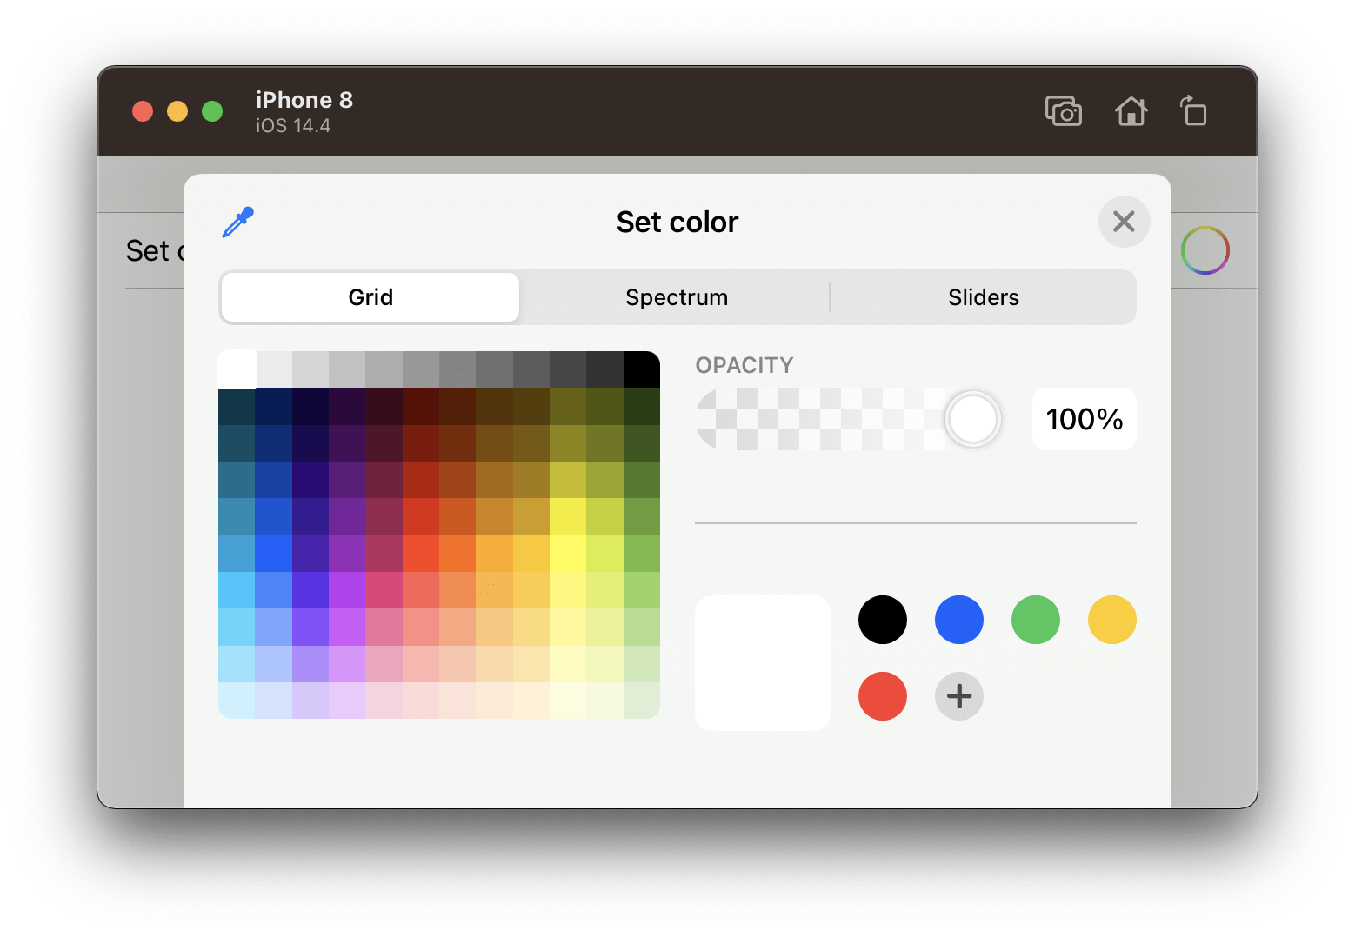The image size is (1355, 937).
Task: Select the eyedropper color picker tool
Action: pyautogui.click(x=237, y=223)
